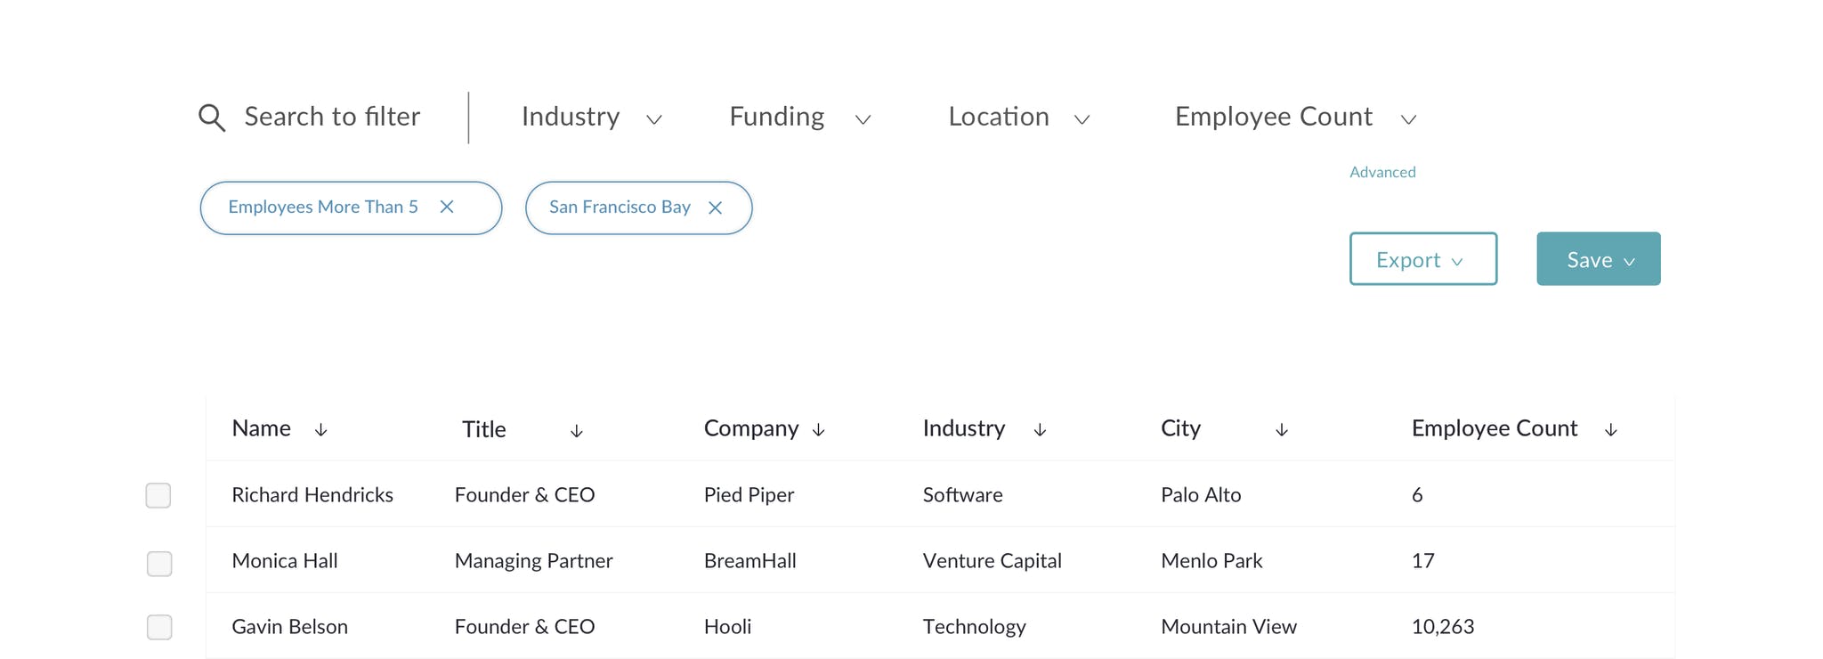Sort by Employee Count column arrow
The image size is (1823, 659).
1610,430
